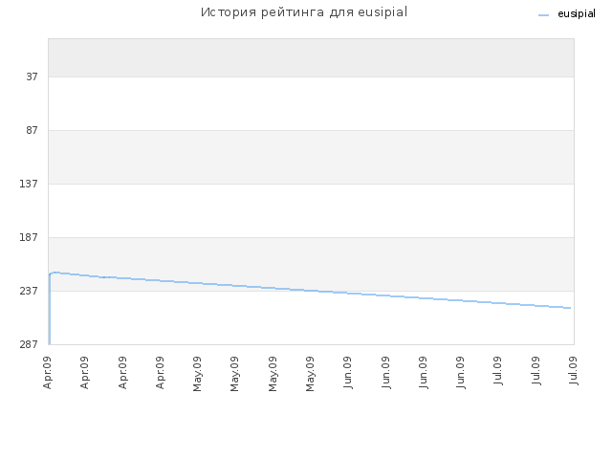Click the final Jul.09 x-axis label
Screen dimensions: 612x459
574,371
